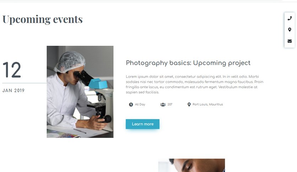Select the All Day time label
Screen dimensions: 297x172
point(140,104)
